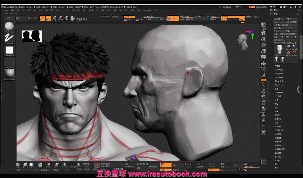Activate the Rotate (R) transform mode
The width and height of the screenshot is (303, 178).
click(66, 18)
